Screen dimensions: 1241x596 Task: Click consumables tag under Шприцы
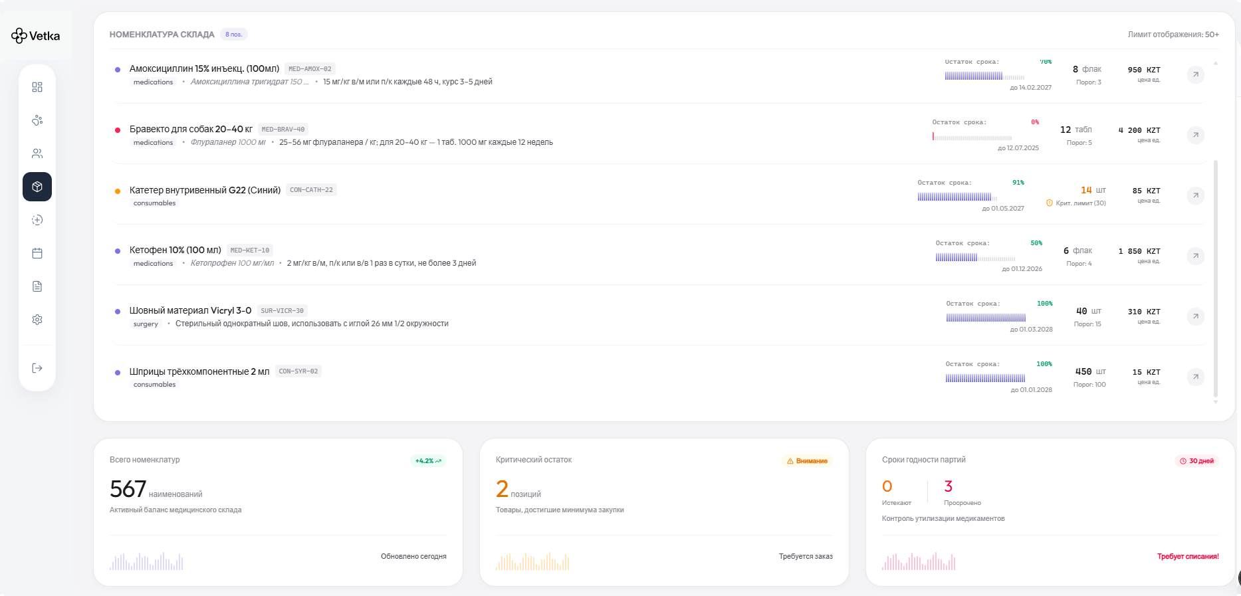tap(154, 385)
